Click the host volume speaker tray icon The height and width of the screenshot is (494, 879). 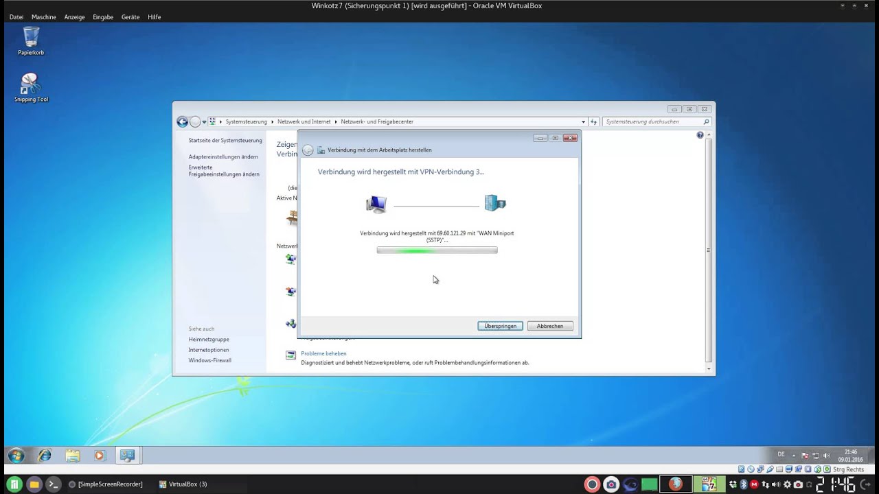tap(776, 484)
